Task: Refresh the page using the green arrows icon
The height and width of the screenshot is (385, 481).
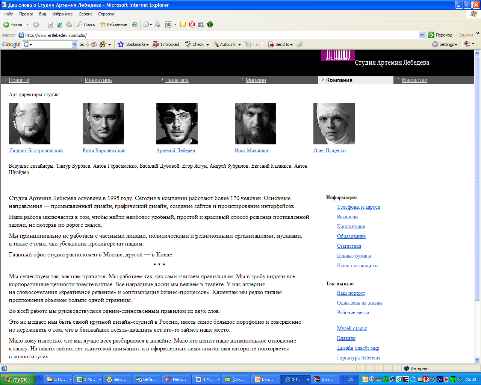Action: pos(59,24)
